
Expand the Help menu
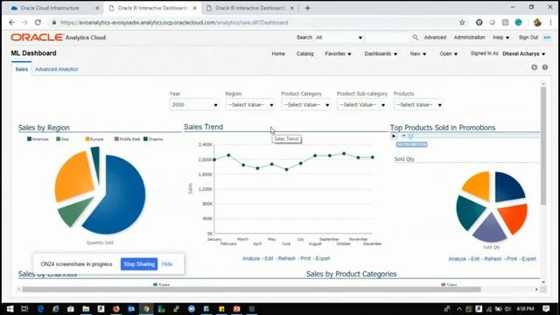click(501, 38)
